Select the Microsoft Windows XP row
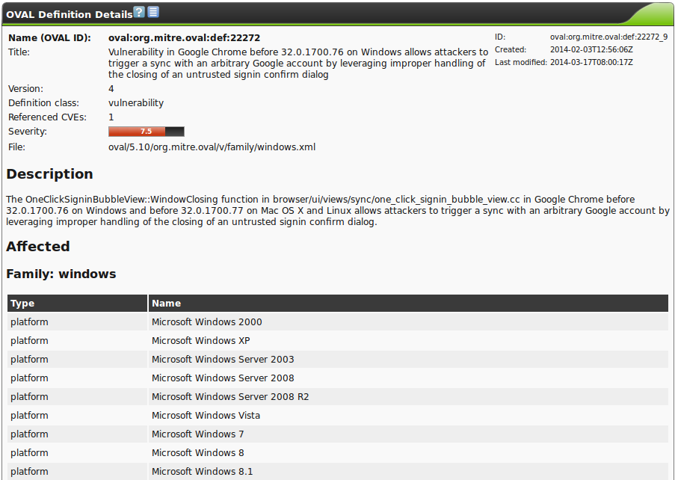This screenshot has width=678, height=480. pyautogui.click(x=338, y=341)
